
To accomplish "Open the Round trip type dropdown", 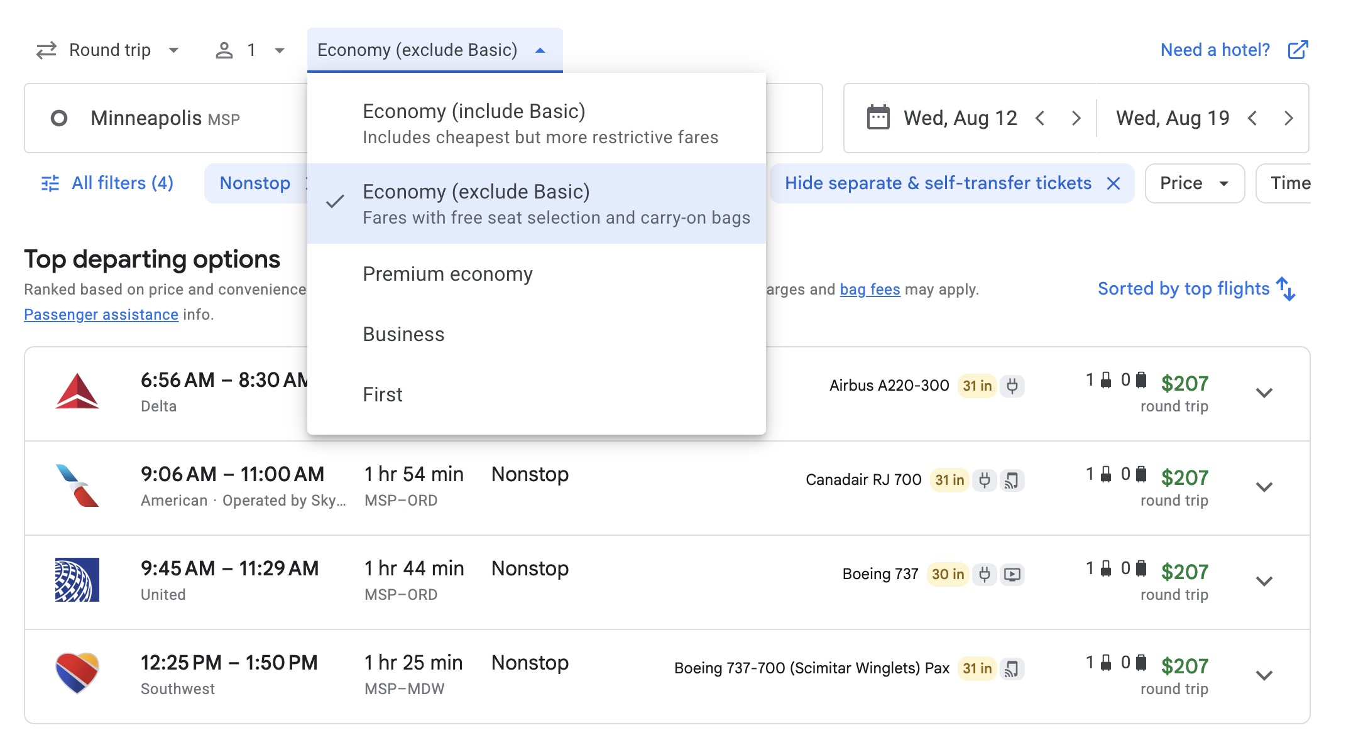I will point(108,50).
